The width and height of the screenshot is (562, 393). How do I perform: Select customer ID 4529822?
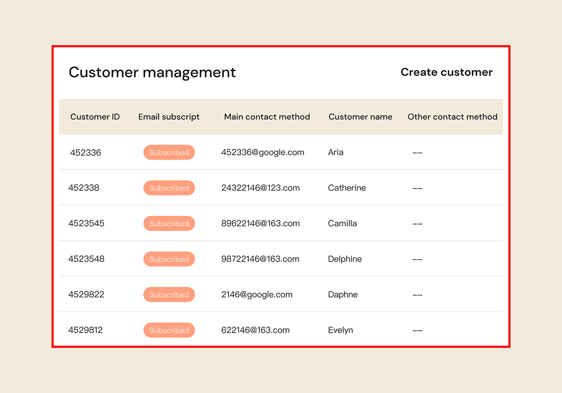86,295
